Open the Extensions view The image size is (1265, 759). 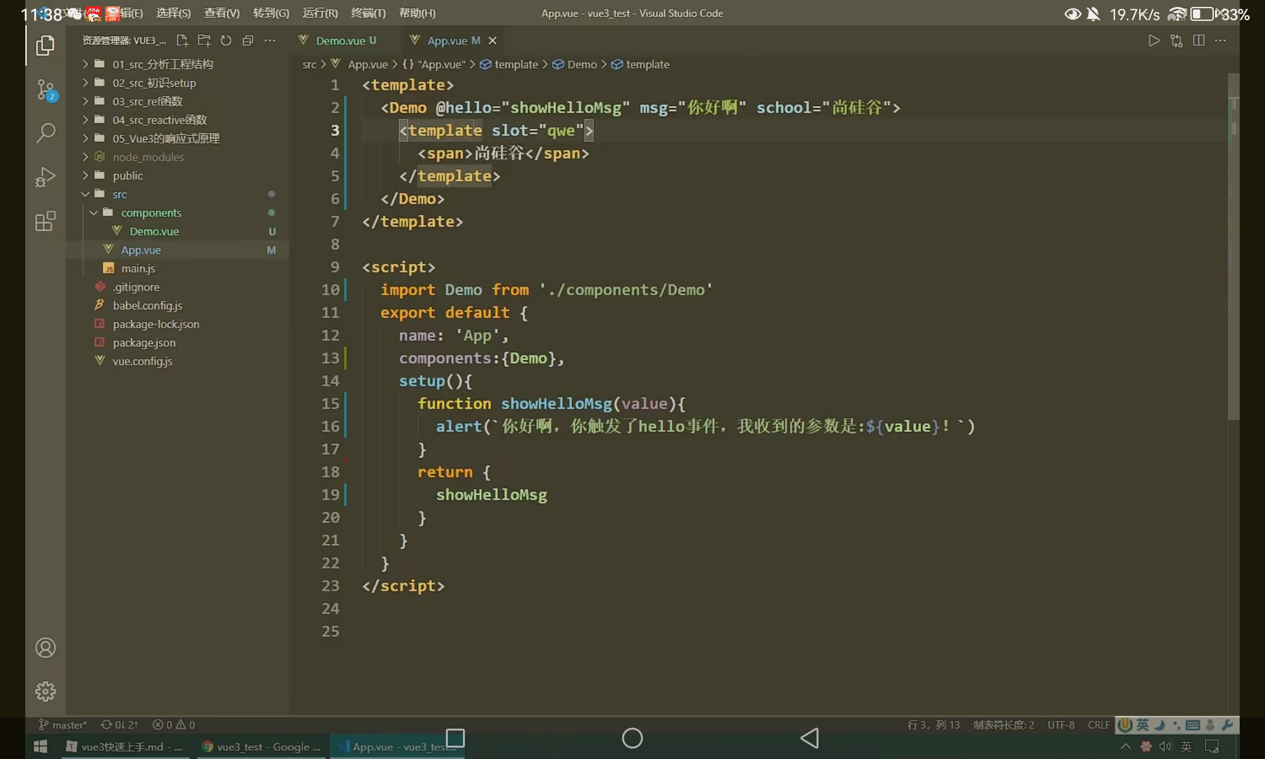[x=46, y=221]
